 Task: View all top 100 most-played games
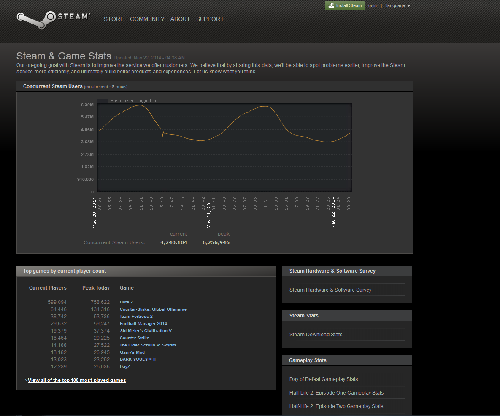pos(77,380)
